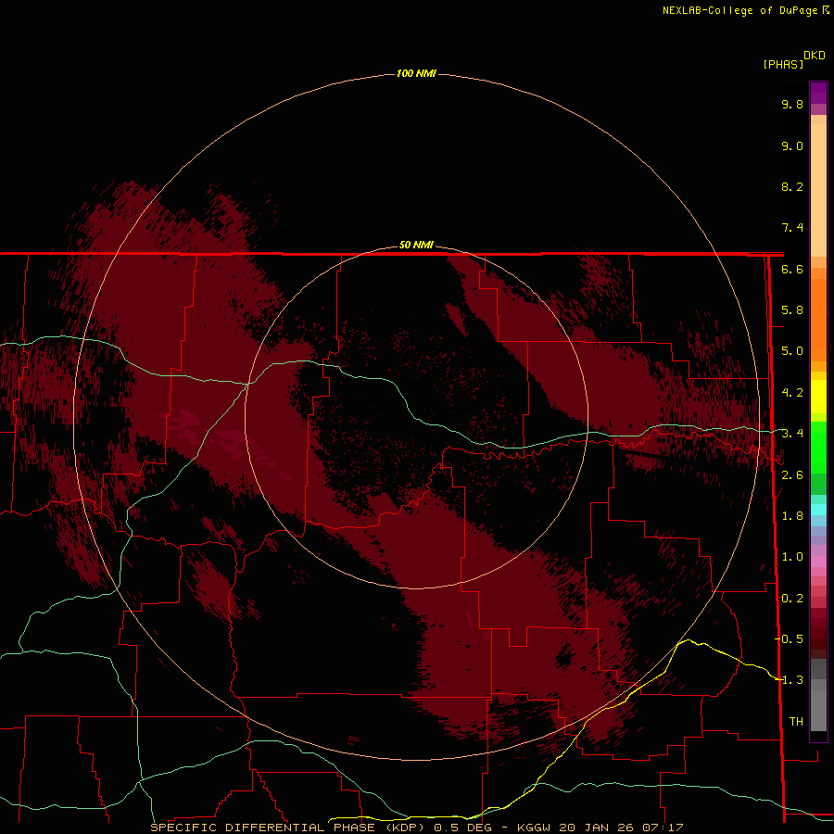Click the 4.2 legend value
Viewport: 834px width, 834px height.
[x=792, y=393]
